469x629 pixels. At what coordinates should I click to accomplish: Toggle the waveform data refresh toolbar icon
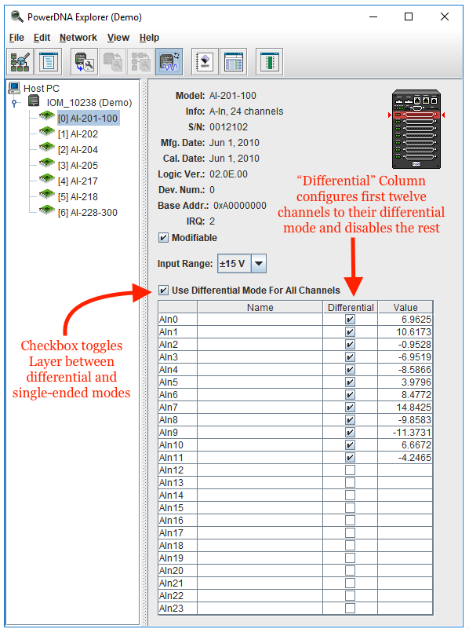(169, 62)
